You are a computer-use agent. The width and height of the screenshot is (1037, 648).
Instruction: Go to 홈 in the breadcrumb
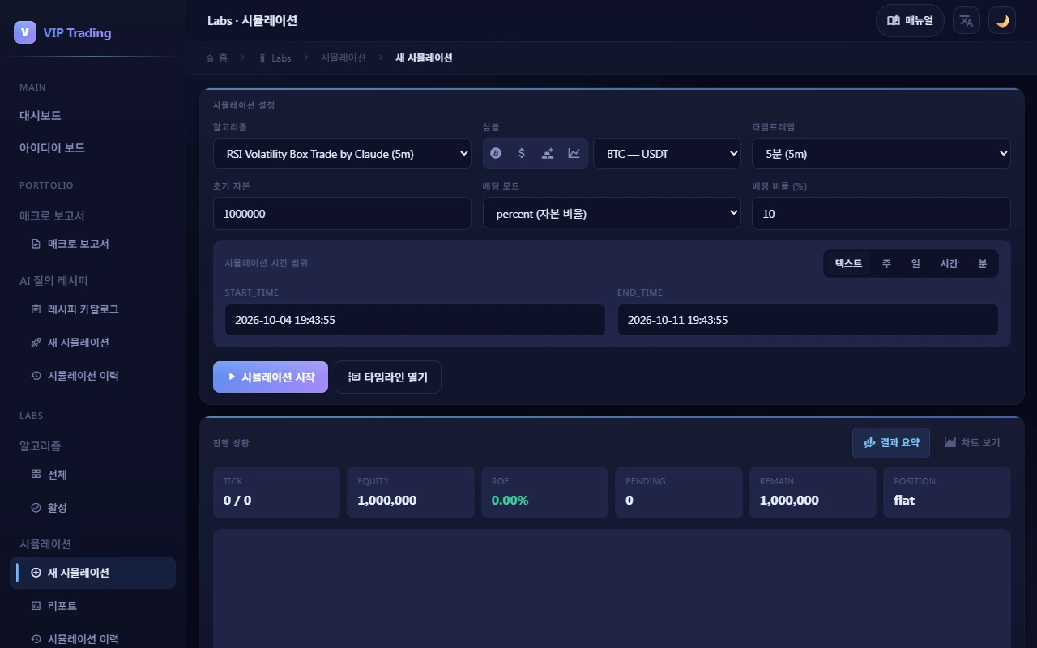(217, 58)
